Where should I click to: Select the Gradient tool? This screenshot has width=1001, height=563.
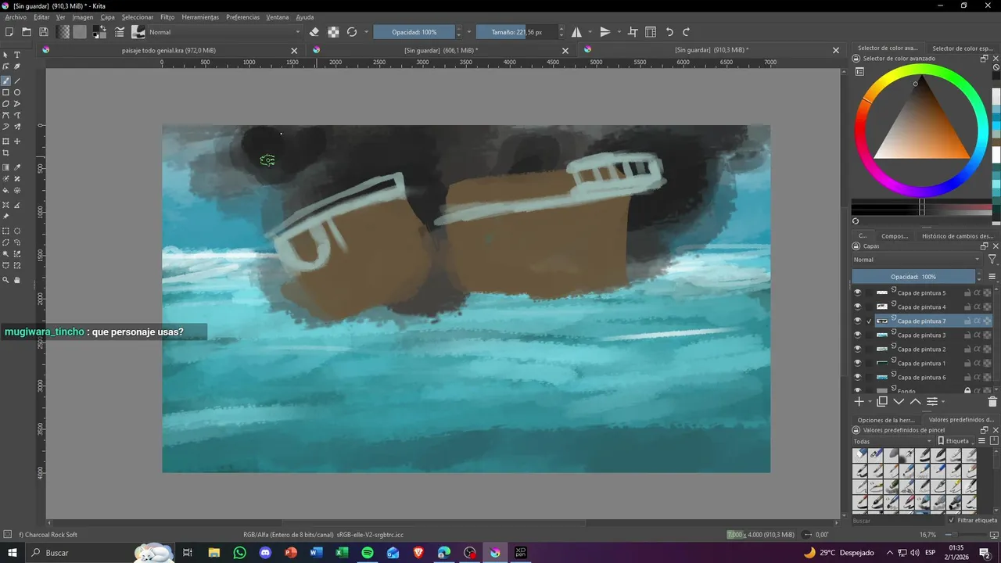(x=5, y=167)
